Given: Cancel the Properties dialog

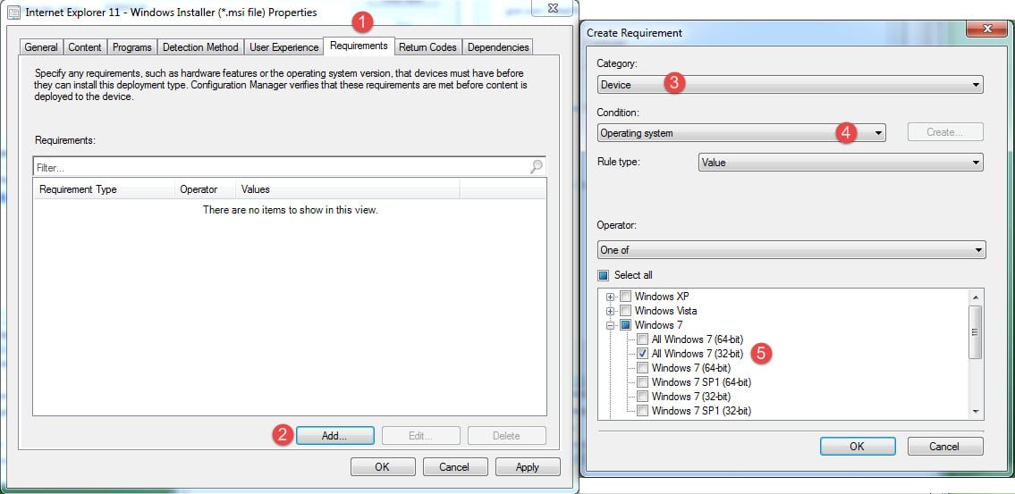Looking at the screenshot, I should [x=454, y=467].
